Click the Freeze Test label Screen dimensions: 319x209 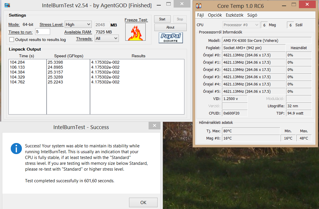pyautogui.click(x=136, y=20)
